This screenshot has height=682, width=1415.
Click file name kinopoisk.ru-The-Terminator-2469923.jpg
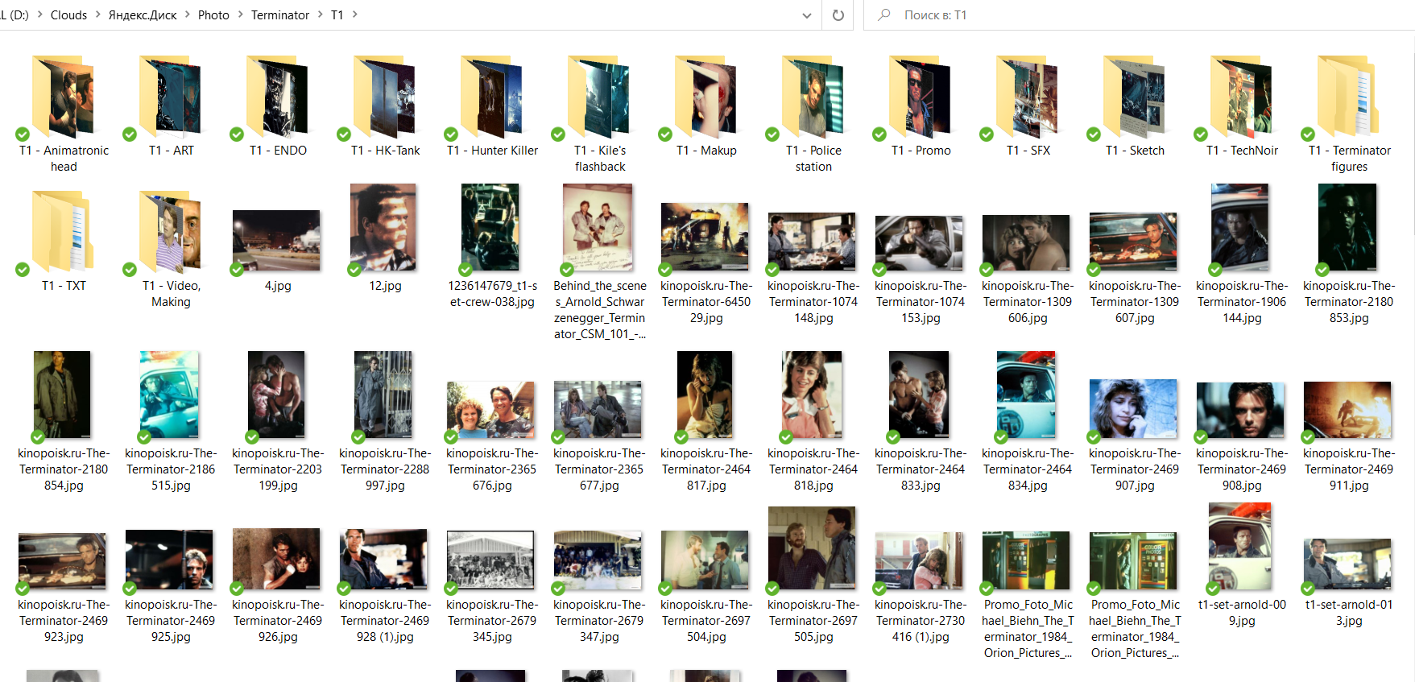[64, 621]
